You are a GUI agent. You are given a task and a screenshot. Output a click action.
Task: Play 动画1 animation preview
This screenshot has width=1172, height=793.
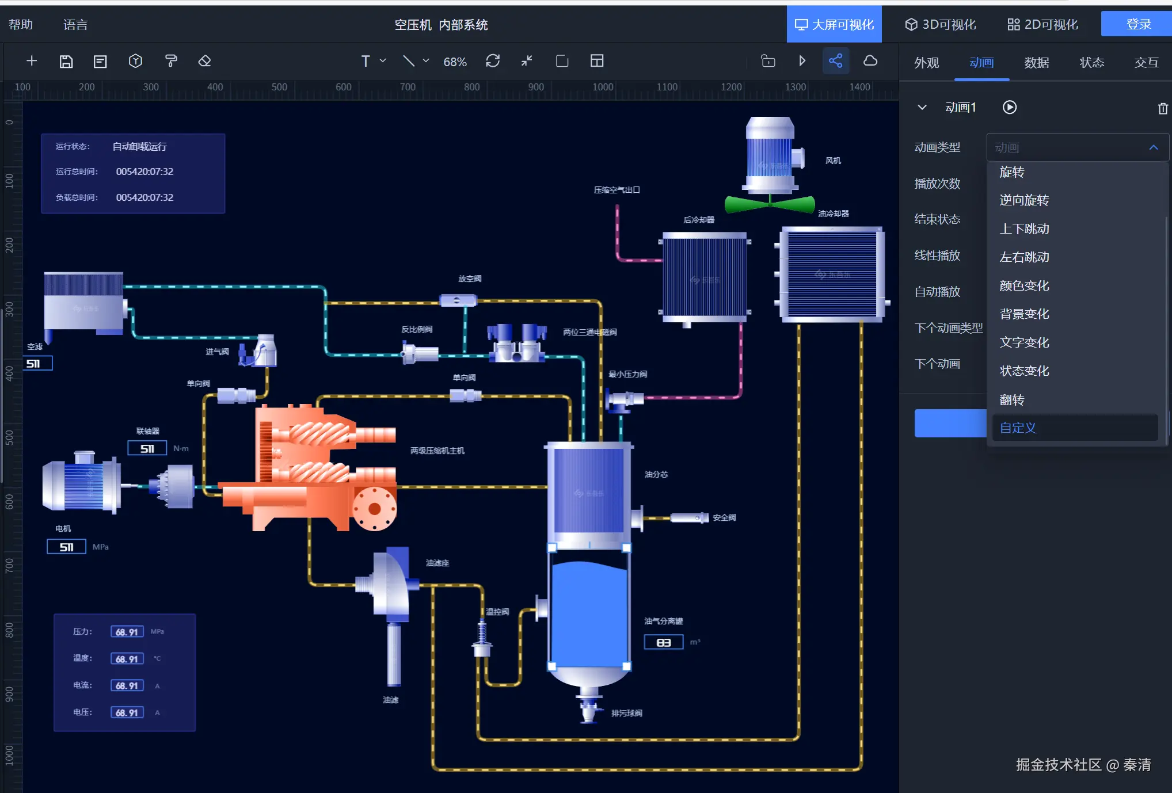pos(1010,108)
